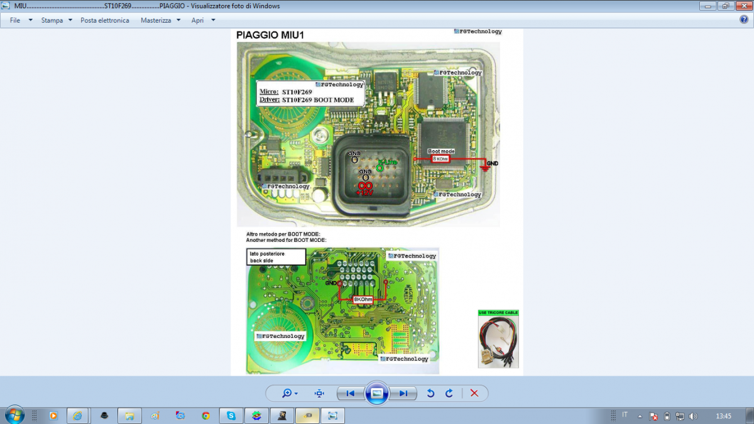Viewport: 754px width, 424px height.
Task: Click the USE TRICORE CABLE picture
Action: (498, 339)
